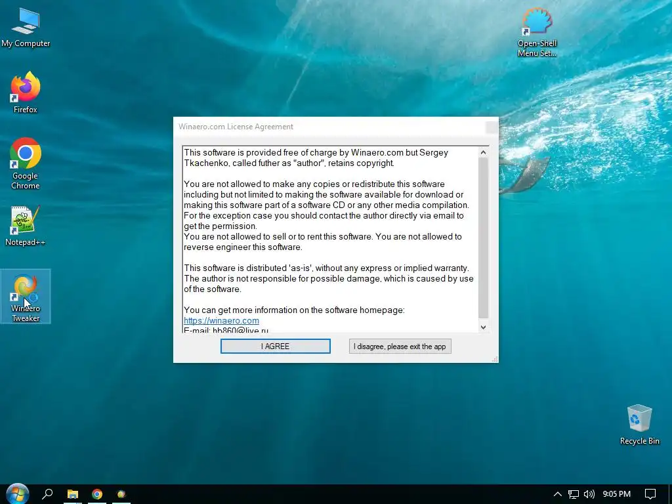672x504 pixels.
Task: Open the network tray icon
Action: pos(574,494)
